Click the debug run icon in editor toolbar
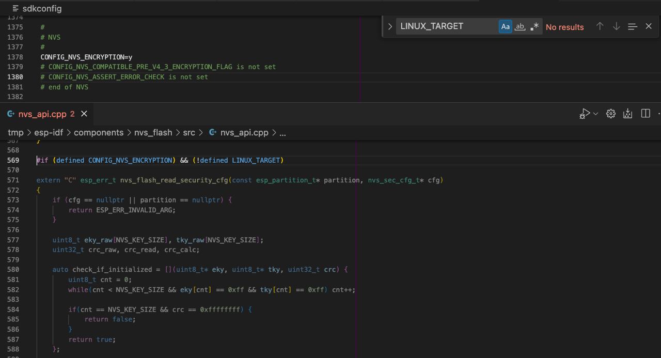 click(585, 114)
